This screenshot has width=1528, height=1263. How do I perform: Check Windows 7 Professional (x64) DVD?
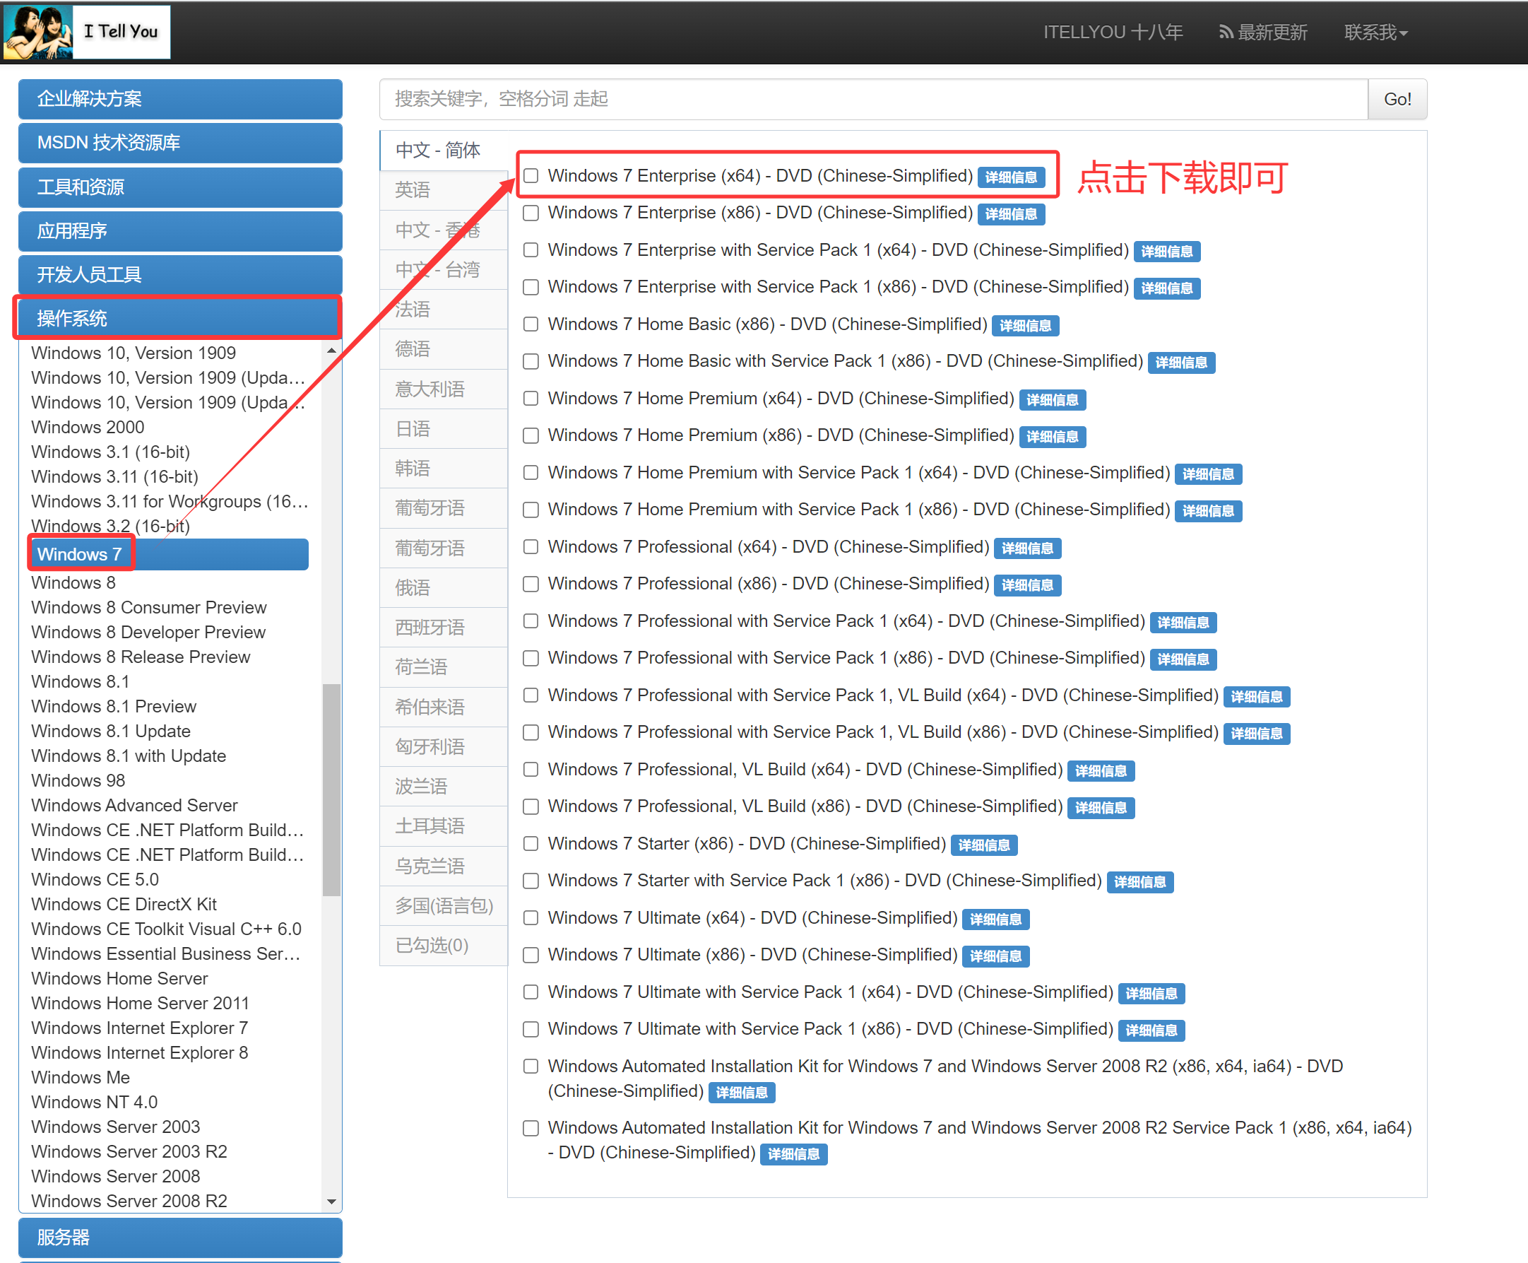(x=531, y=547)
